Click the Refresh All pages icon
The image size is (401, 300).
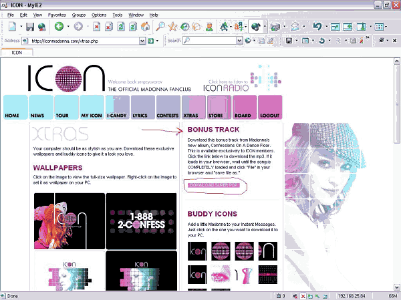133,27
